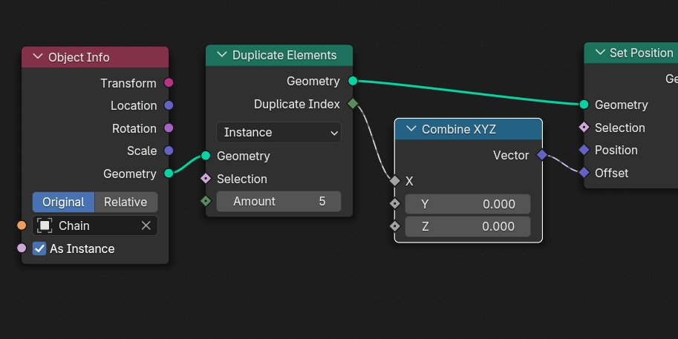This screenshot has height=339, width=678.
Task: Open the Instance domain dropdown
Action: [278, 132]
